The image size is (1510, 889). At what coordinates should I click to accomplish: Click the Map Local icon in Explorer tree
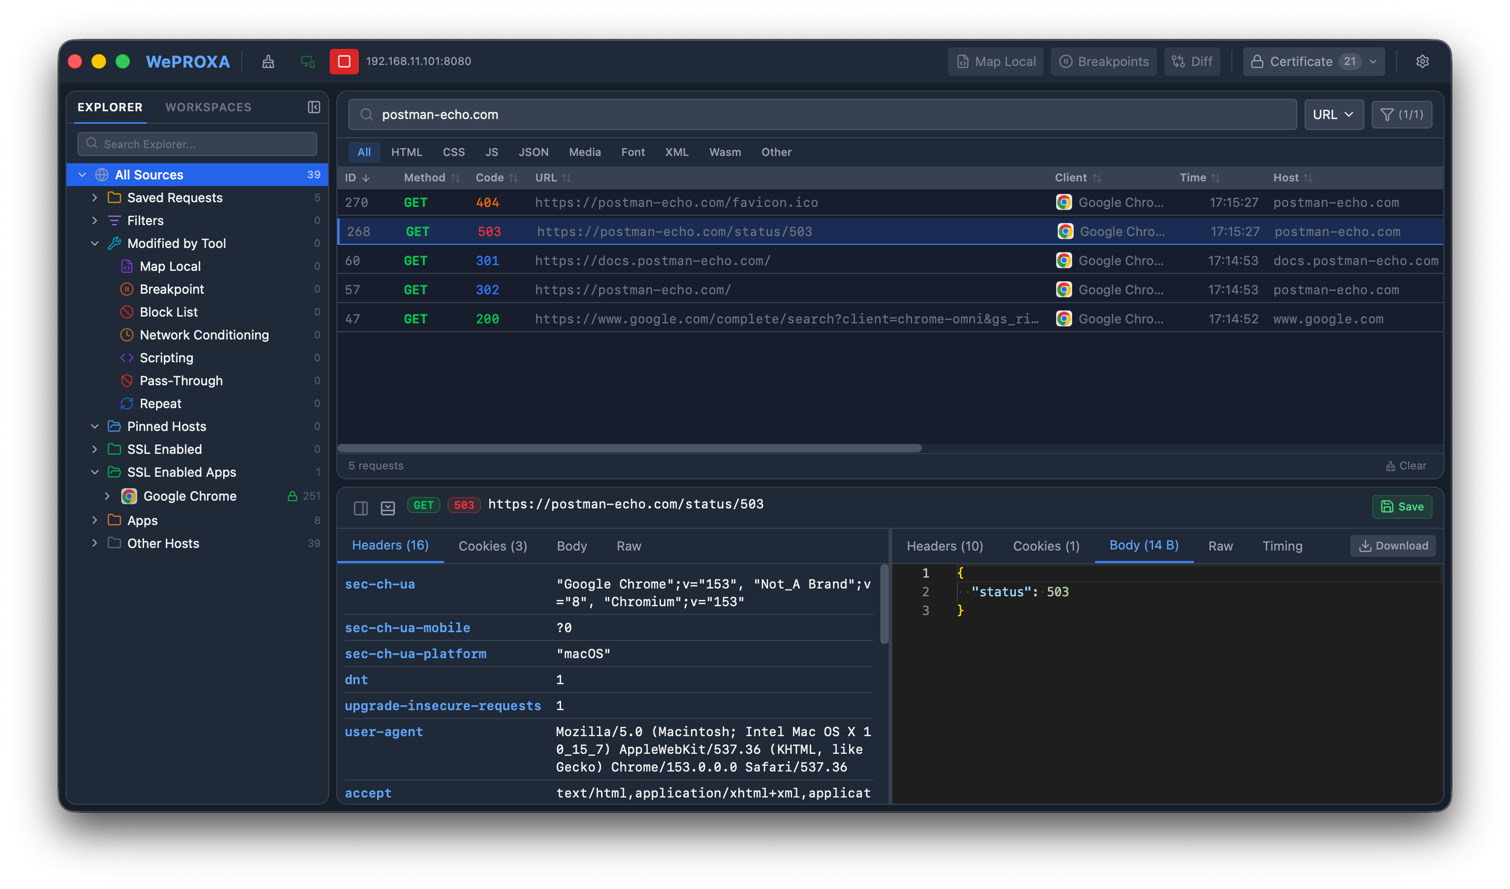(126, 266)
